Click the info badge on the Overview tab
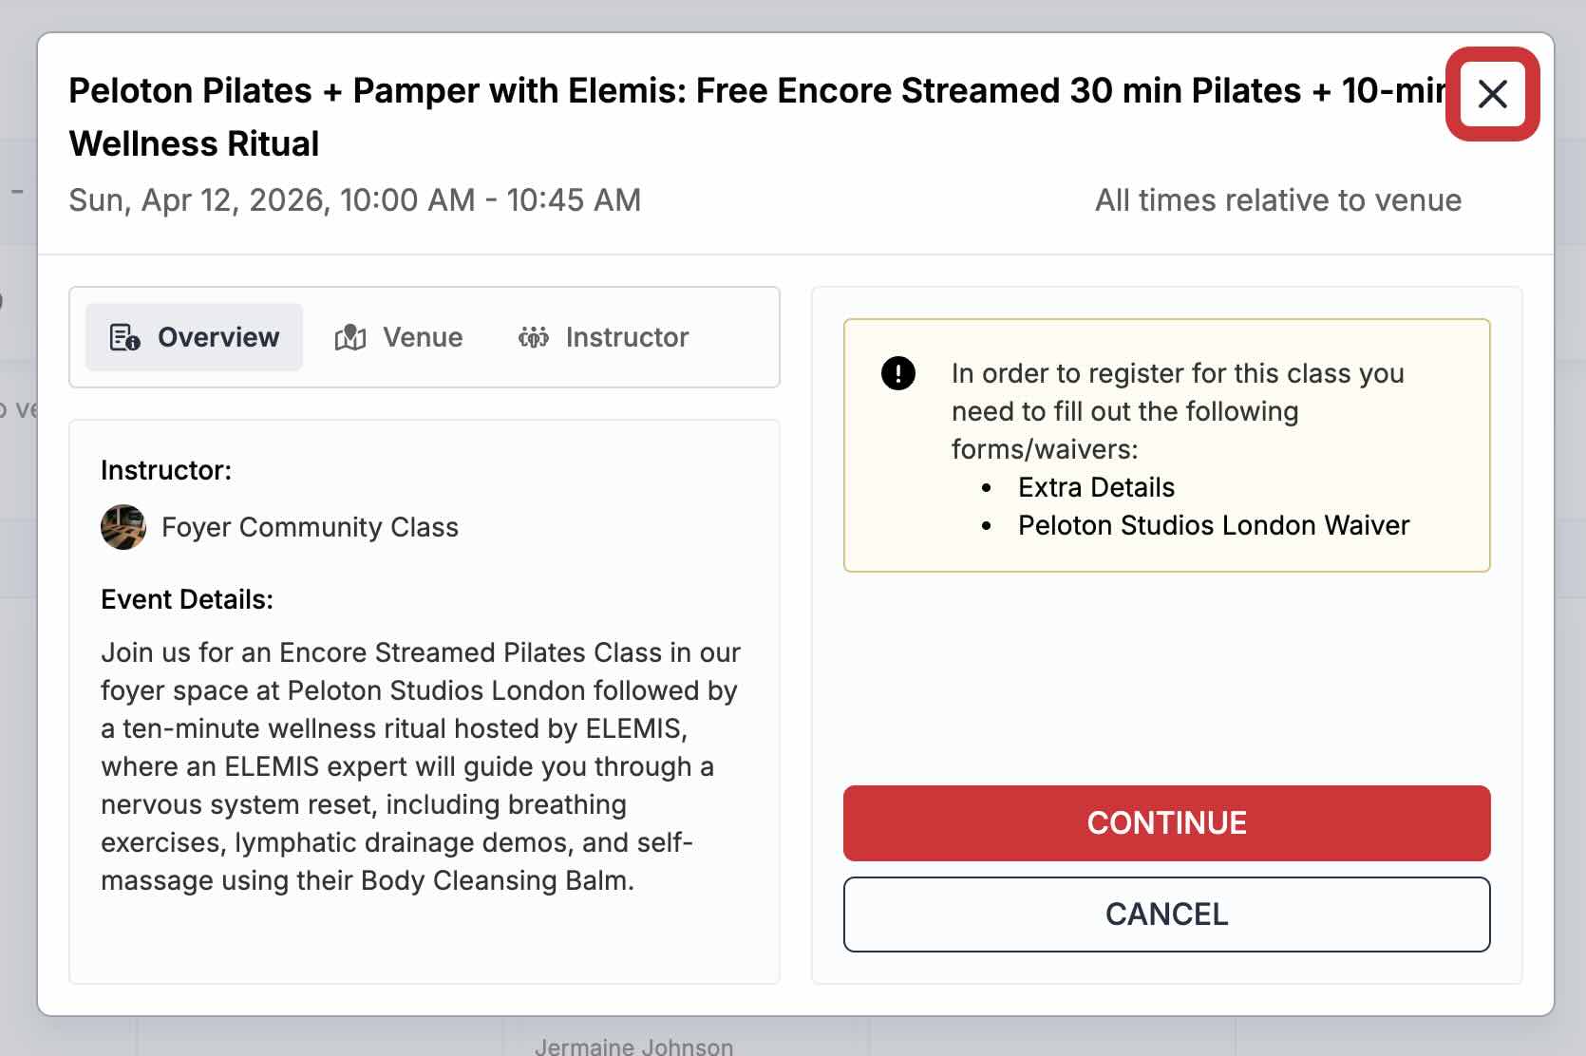1586x1056 pixels. [133, 345]
